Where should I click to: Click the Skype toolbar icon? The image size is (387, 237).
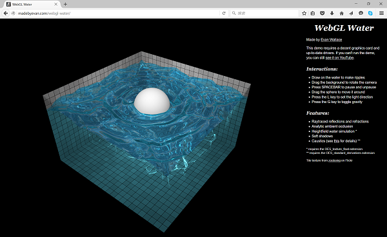pyautogui.click(x=370, y=14)
